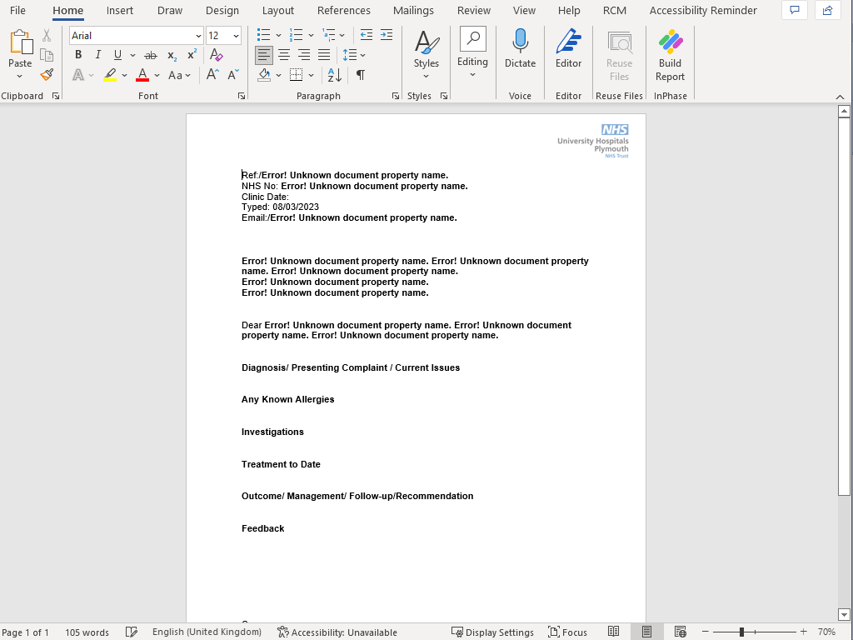
Task: Open the font name dropdown
Action: click(x=198, y=36)
